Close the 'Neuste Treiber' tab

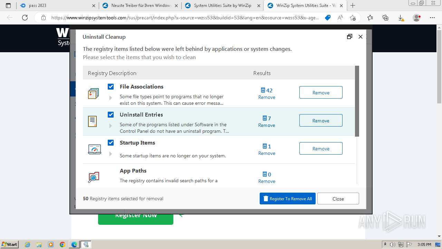point(176,6)
